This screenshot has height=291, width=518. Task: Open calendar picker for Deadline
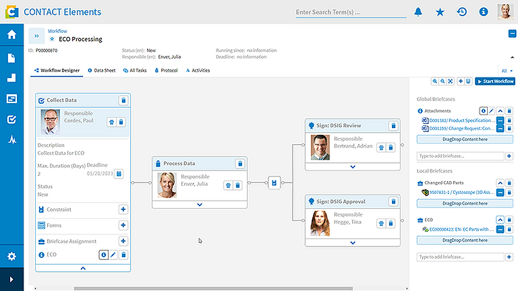tap(119, 174)
